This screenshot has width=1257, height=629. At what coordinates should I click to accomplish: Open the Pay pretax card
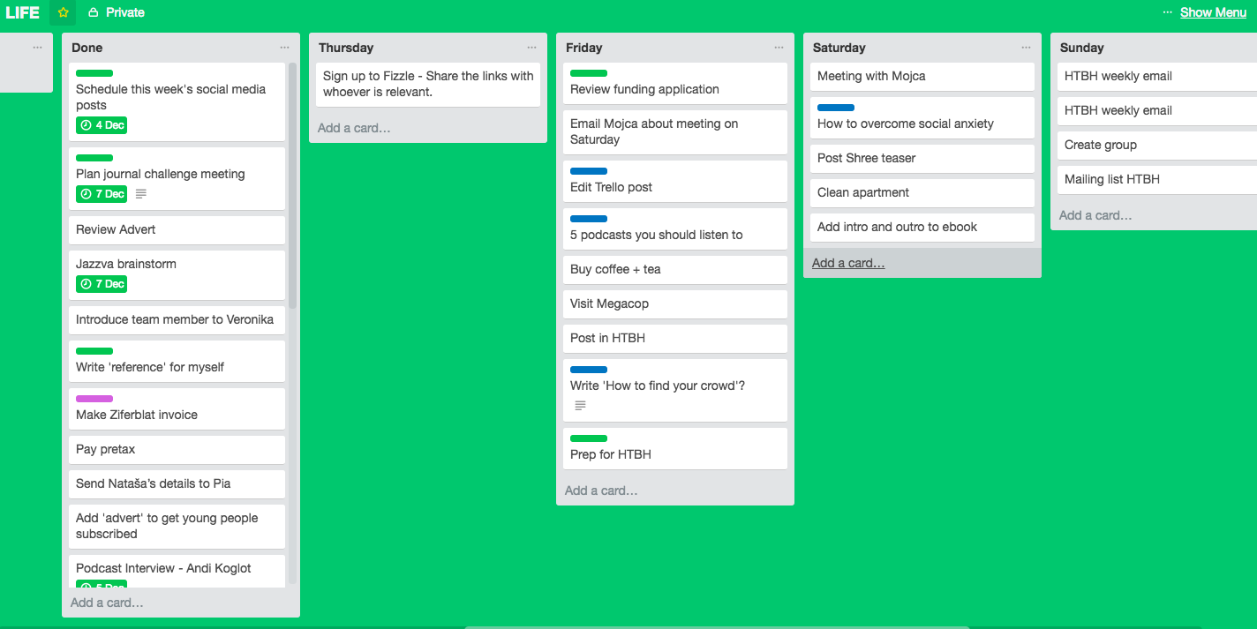point(177,449)
